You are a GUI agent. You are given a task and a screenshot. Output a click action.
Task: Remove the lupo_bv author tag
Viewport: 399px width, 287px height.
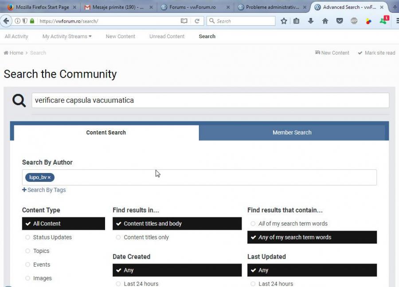click(x=49, y=177)
